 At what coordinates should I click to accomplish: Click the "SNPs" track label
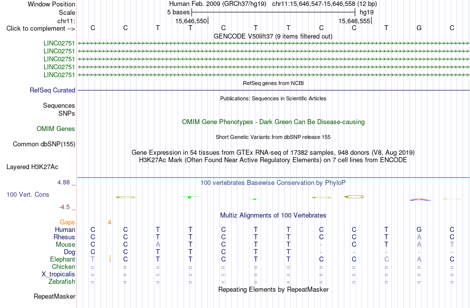click(x=67, y=114)
